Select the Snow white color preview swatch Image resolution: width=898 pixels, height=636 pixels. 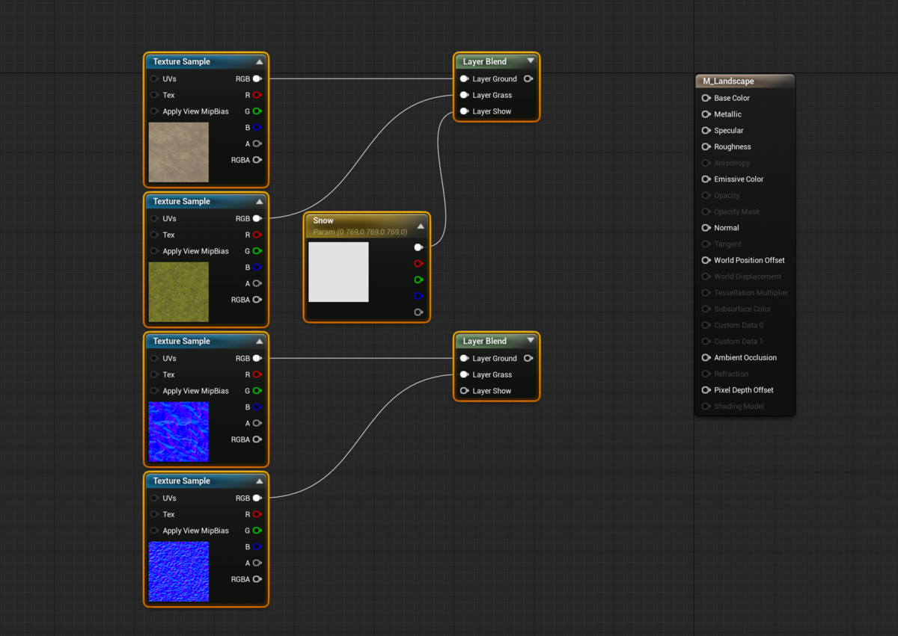(x=339, y=272)
